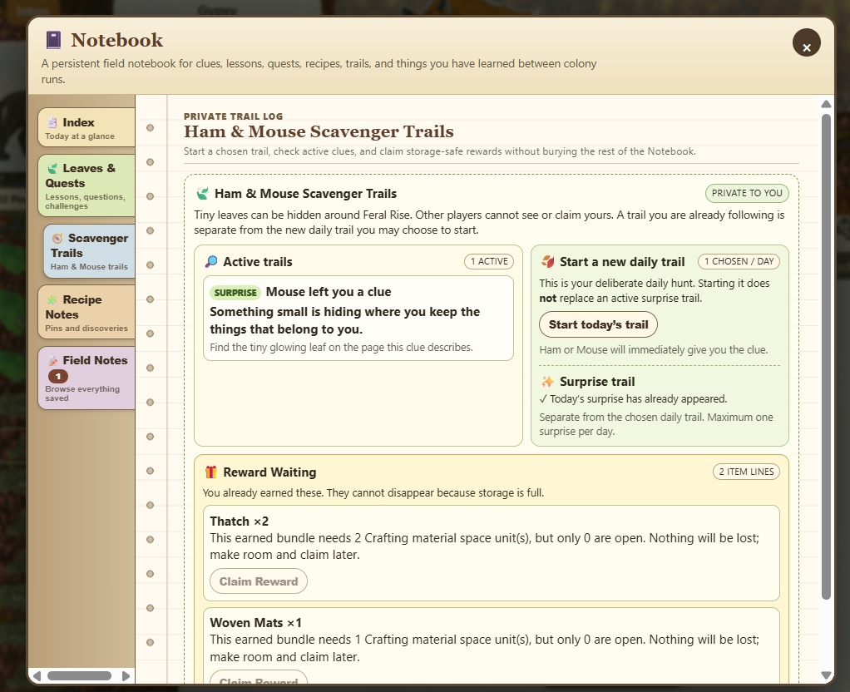
Task: Click the sidebar horizontal scrollbar thumb
Action: (79, 675)
